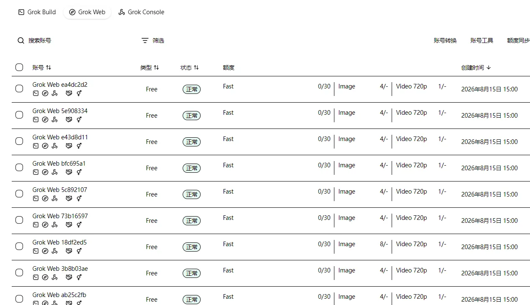Screen dimensions: 530x305
Task: Click 正常 status badge for 5c892107
Action: [191, 194]
